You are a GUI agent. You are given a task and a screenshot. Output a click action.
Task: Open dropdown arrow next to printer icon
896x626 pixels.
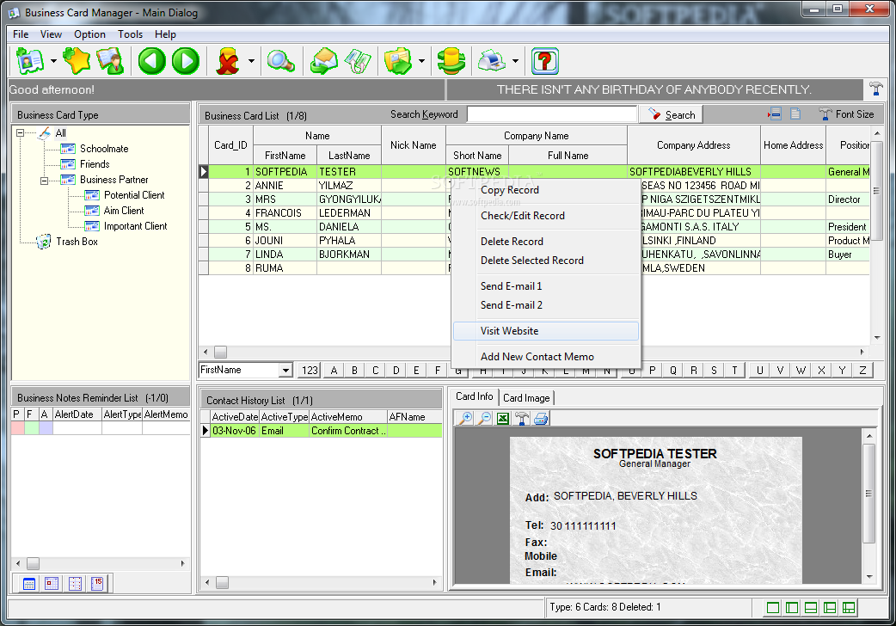click(515, 60)
